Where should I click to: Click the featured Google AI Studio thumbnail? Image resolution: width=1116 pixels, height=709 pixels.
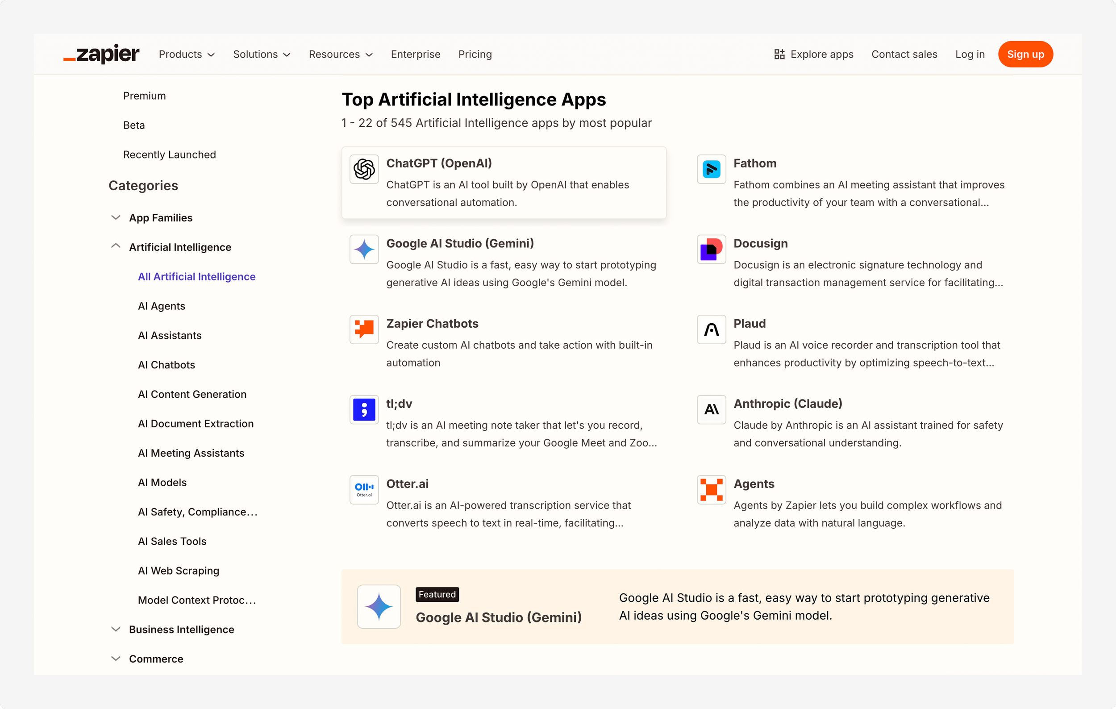pyautogui.click(x=379, y=607)
